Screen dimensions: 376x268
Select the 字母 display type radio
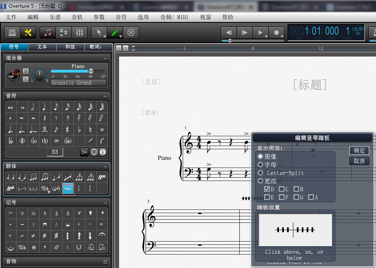coord(261,165)
